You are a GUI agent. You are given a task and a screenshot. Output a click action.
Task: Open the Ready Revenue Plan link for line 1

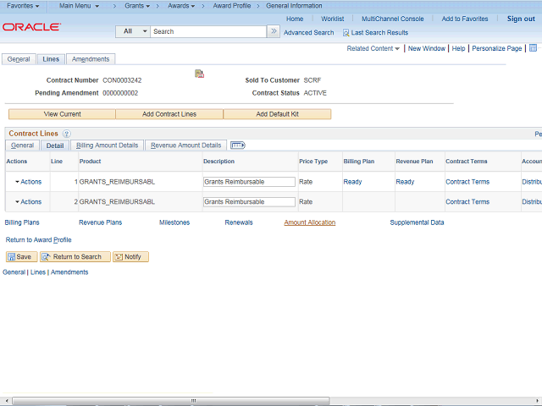click(x=405, y=182)
